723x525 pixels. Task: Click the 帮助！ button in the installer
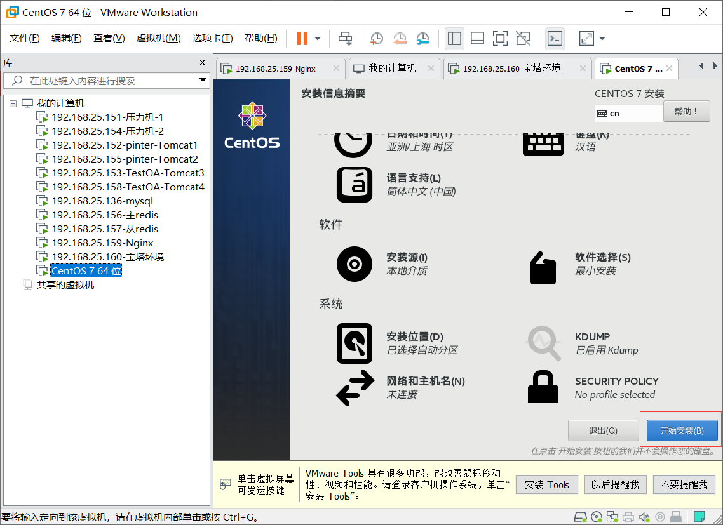(x=686, y=111)
